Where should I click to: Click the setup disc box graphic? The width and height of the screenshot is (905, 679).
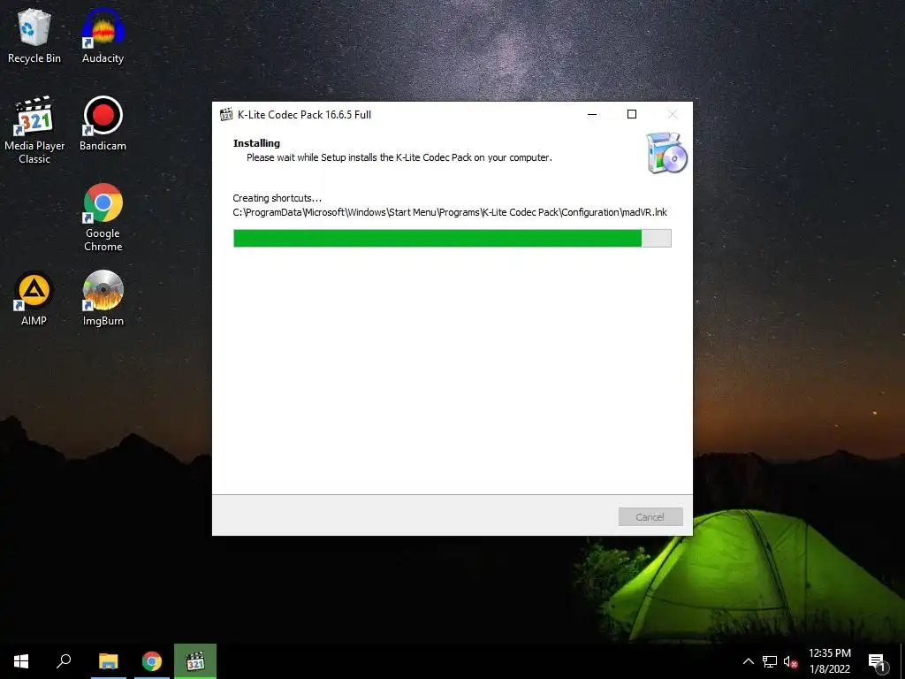pyautogui.click(x=666, y=153)
